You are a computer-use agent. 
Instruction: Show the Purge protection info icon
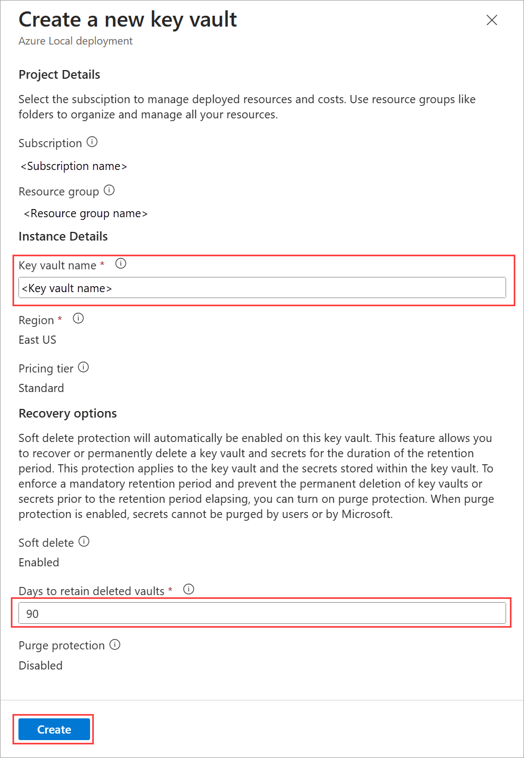[x=115, y=645]
